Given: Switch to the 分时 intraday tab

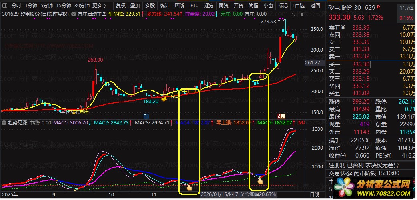Looking at the screenshot, I should (x=16, y=5).
